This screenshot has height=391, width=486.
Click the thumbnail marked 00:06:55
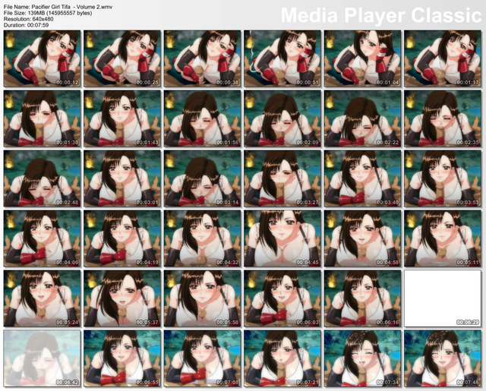122,358
